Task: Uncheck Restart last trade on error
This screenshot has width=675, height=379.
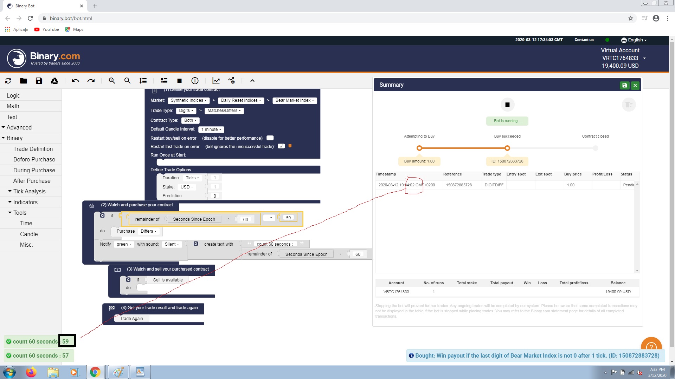Action: coord(281,146)
